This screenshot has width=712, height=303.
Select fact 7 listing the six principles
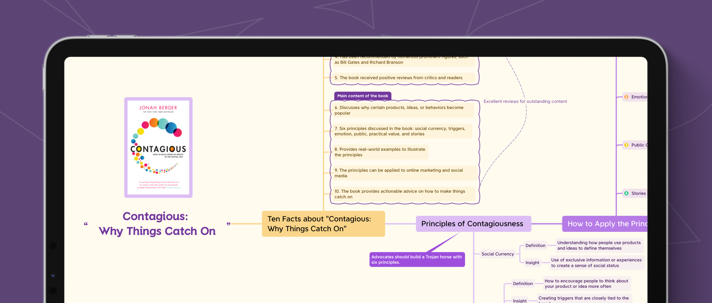[400, 131]
